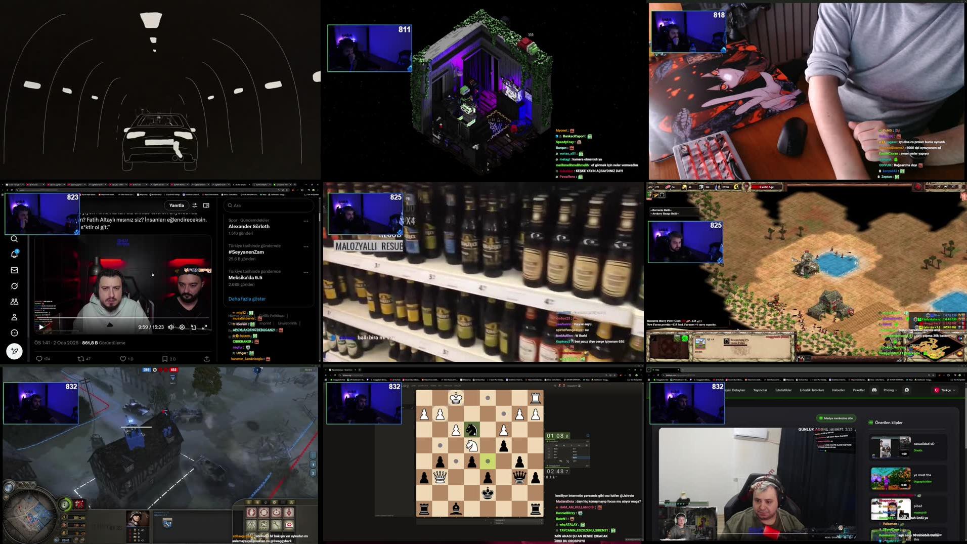Click the Yanıtla reply button

[x=177, y=205]
